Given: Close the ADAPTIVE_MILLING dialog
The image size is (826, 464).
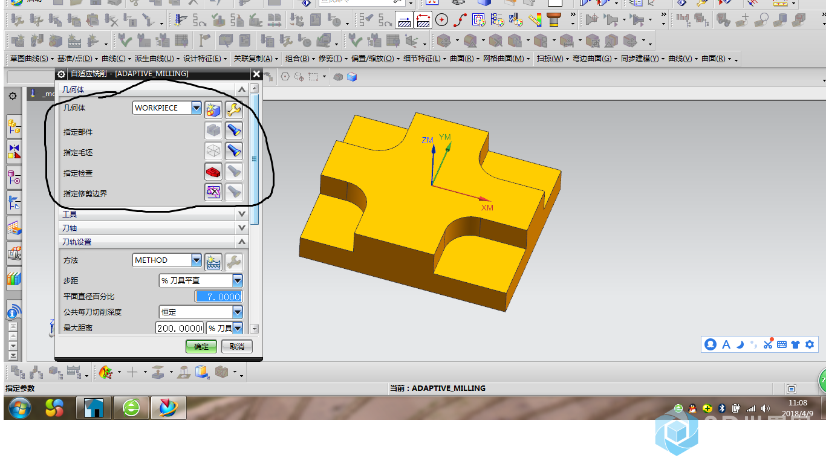Looking at the screenshot, I should point(256,74).
